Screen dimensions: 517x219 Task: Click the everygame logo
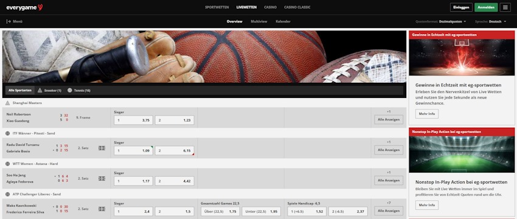tap(24, 7)
